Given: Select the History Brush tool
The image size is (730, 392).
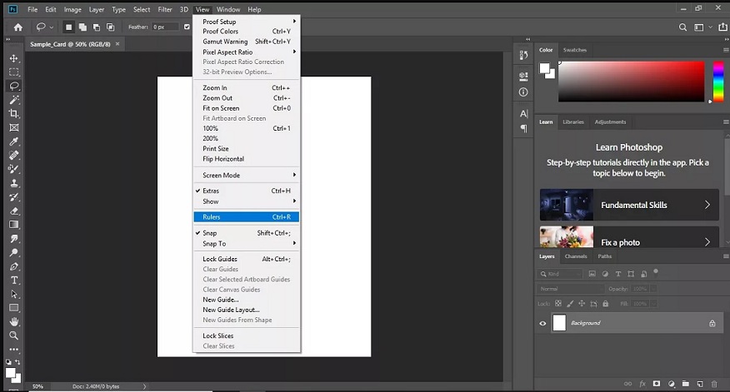Looking at the screenshot, I should tap(14, 196).
